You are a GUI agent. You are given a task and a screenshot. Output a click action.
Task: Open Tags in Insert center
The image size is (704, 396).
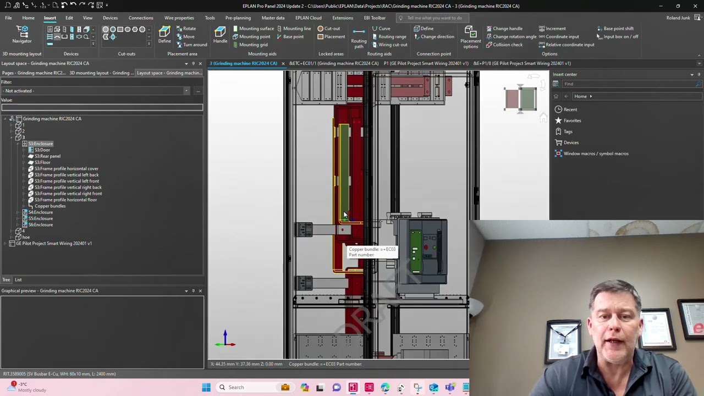564,131
